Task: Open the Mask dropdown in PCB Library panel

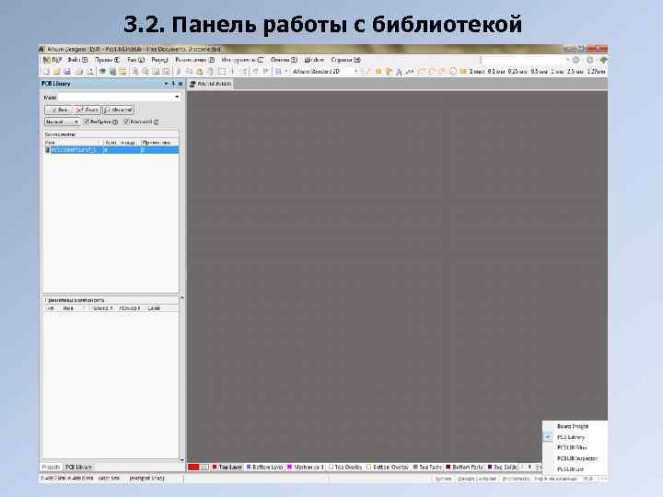Action: (x=177, y=98)
